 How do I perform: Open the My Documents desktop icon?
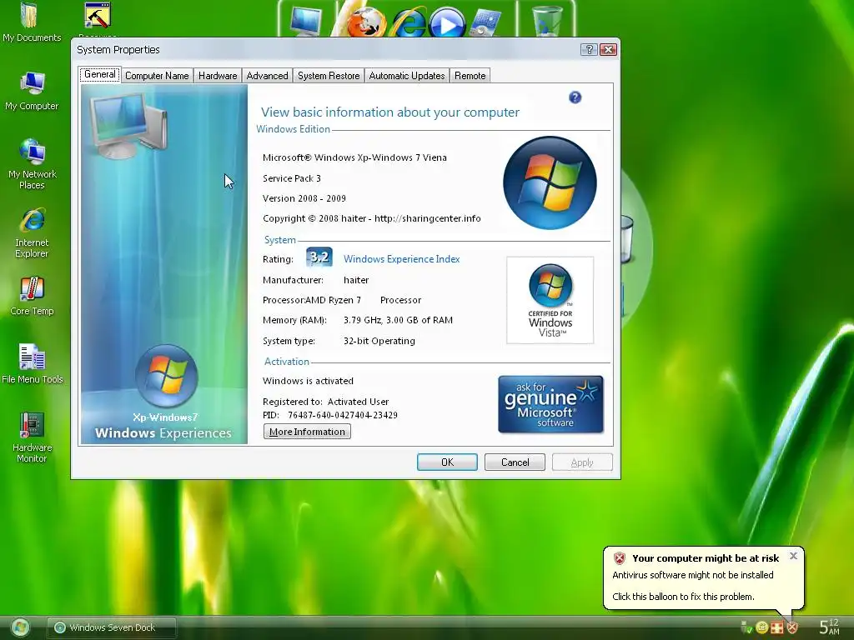pos(32,22)
